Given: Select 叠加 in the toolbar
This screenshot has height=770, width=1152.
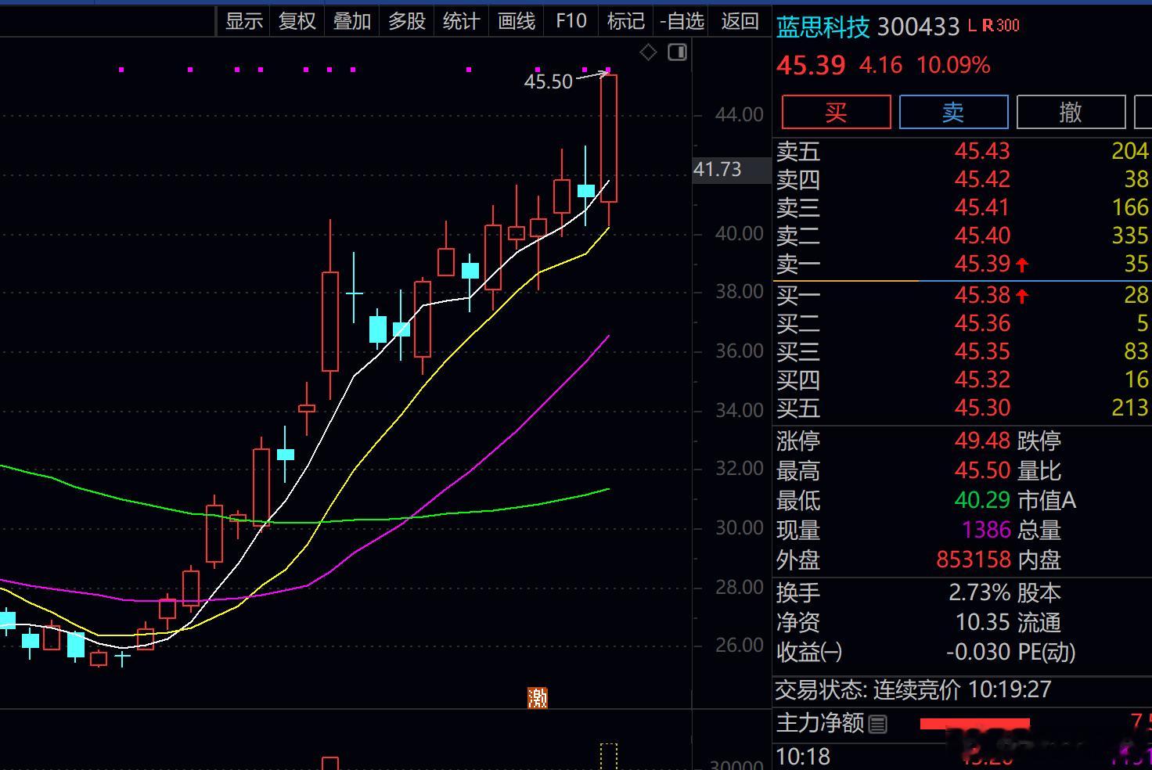Looking at the screenshot, I should tap(352, 21).
